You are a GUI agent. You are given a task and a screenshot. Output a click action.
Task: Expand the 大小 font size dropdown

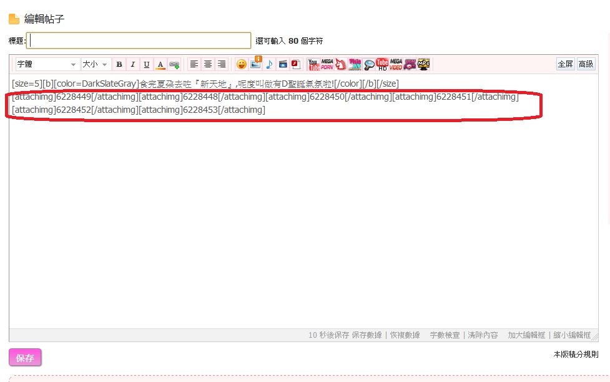pos(96,64)
